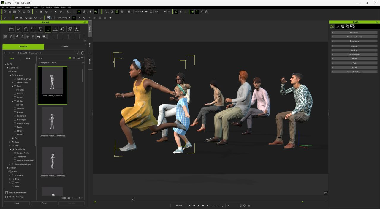Viewport: 380px width, 209px height.
Task: Select the Animation category icon in Content
Action: (x=48, y=29)
